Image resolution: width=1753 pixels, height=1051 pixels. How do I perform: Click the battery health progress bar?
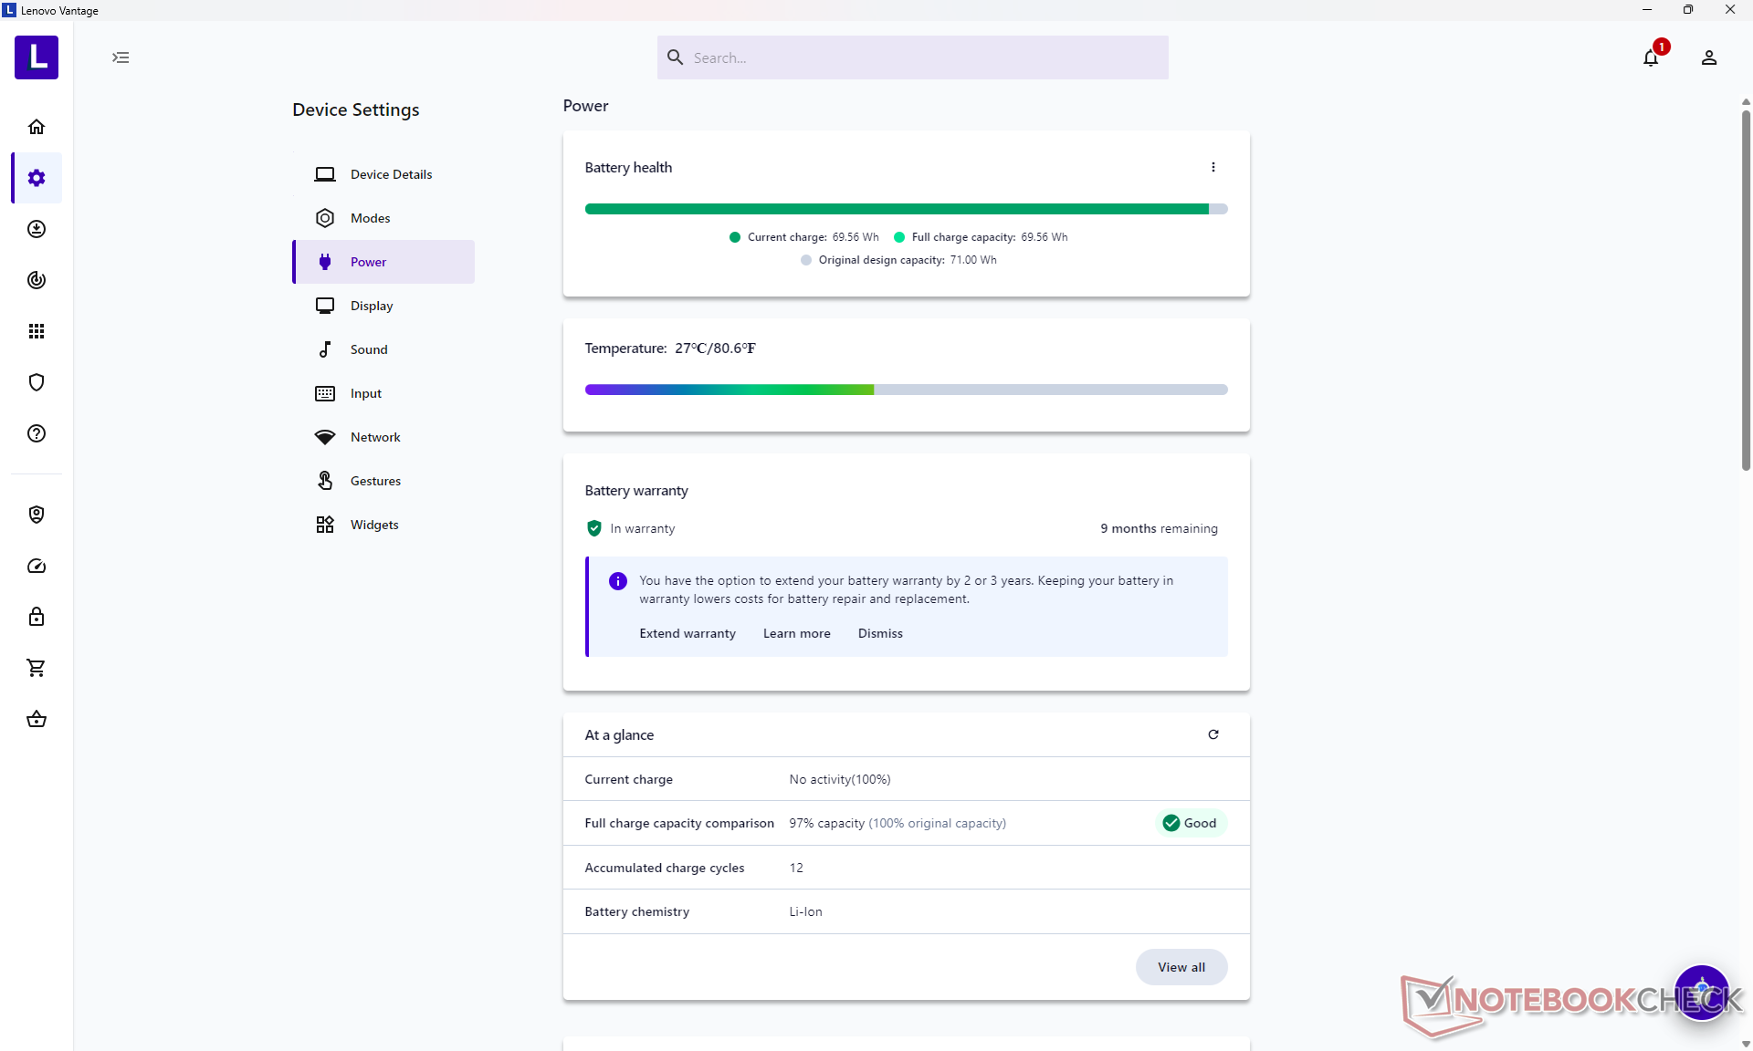click(905, 209)
